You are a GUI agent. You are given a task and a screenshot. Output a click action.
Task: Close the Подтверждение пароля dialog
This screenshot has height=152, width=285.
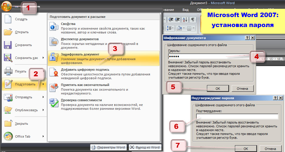click(281, 98)
